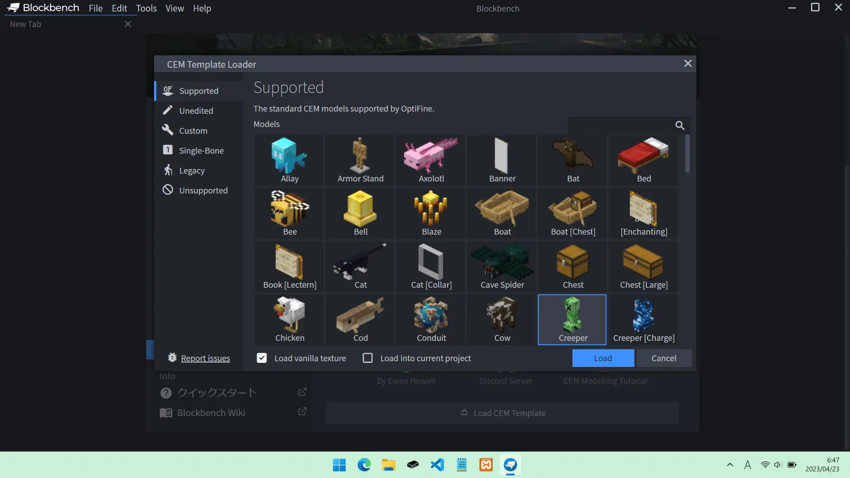850x478 pixels.
Task: Click the search magnifier icon
Action: (680, 126)
